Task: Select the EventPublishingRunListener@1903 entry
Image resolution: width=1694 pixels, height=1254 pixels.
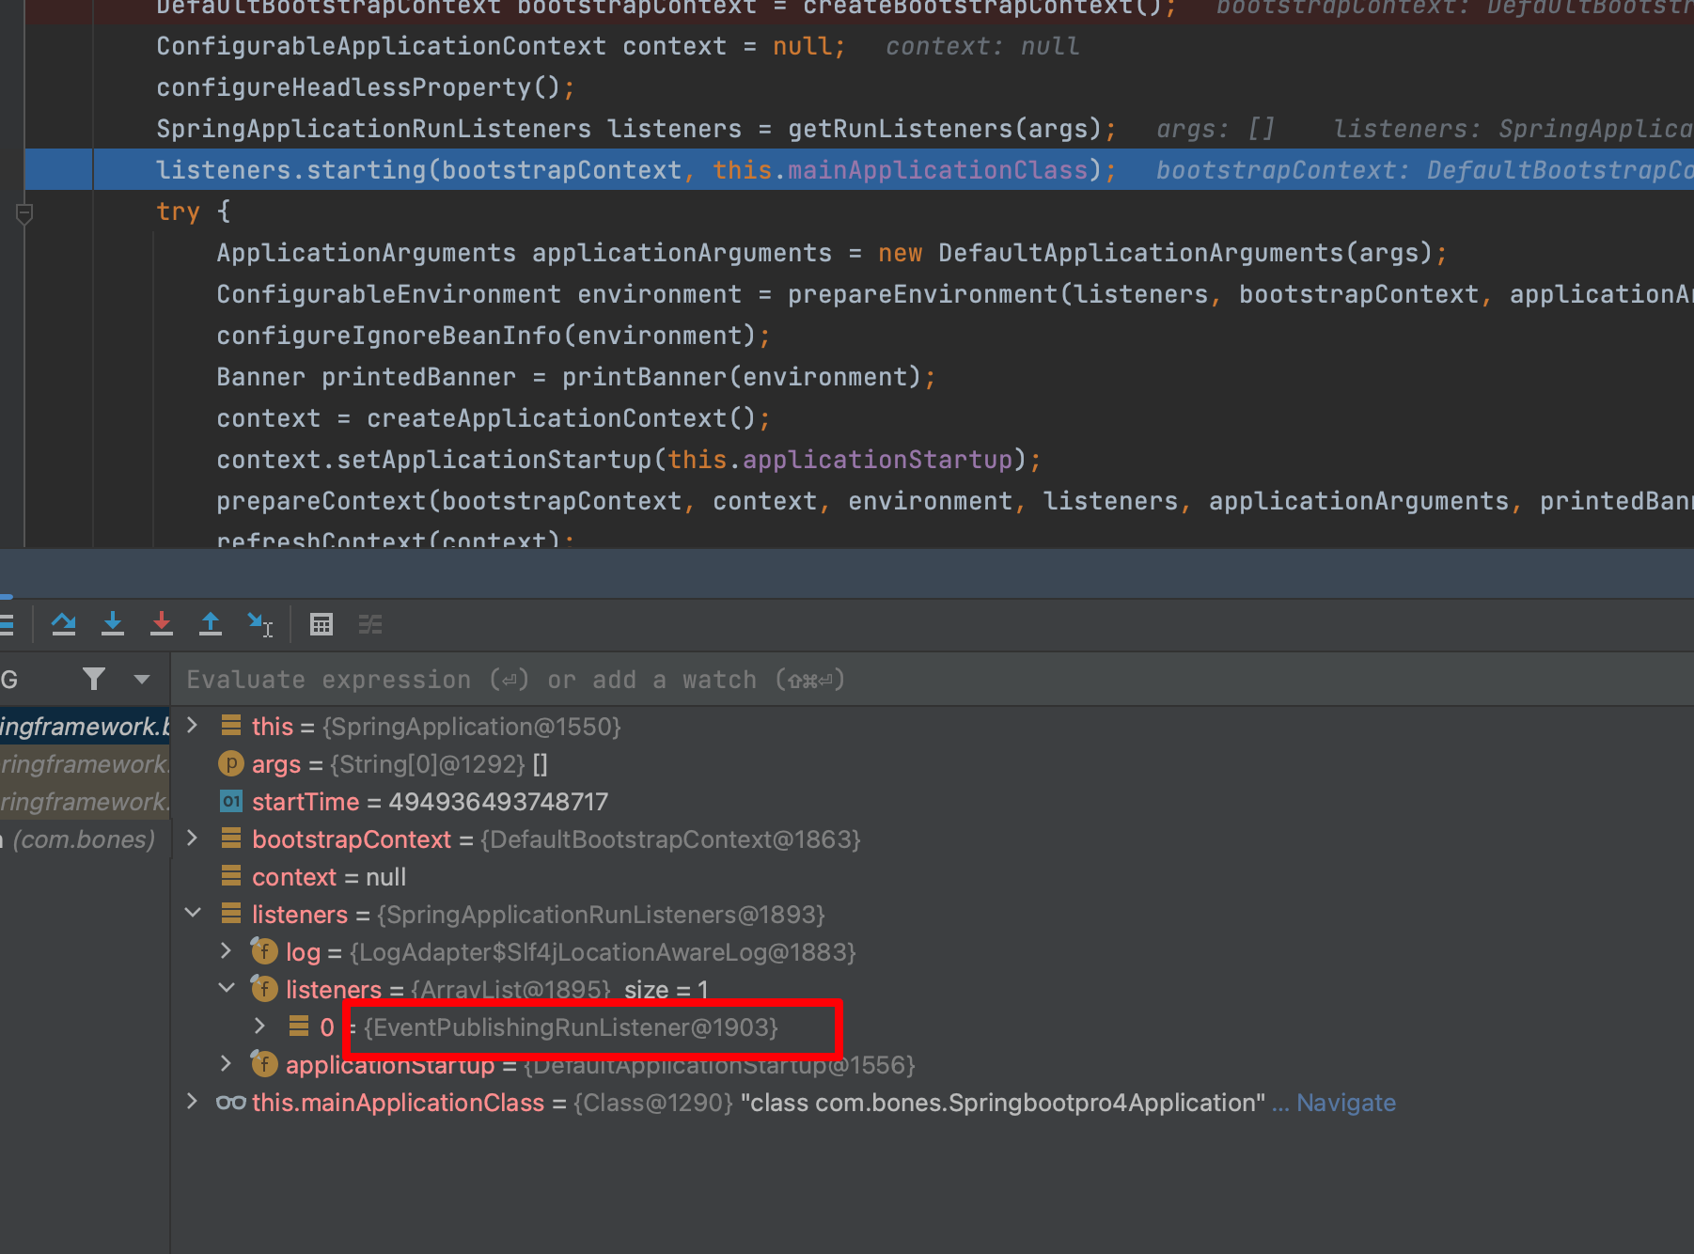Action: coord(571,1027)
